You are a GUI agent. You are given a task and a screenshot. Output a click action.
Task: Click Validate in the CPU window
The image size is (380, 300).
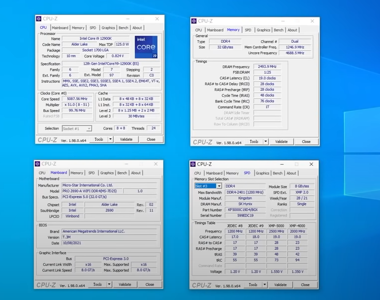pos(126,139)
